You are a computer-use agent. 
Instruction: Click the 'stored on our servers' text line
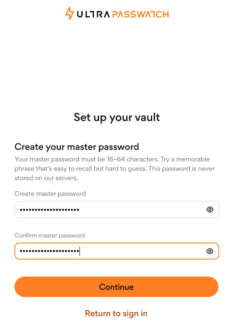coord(46,178)
